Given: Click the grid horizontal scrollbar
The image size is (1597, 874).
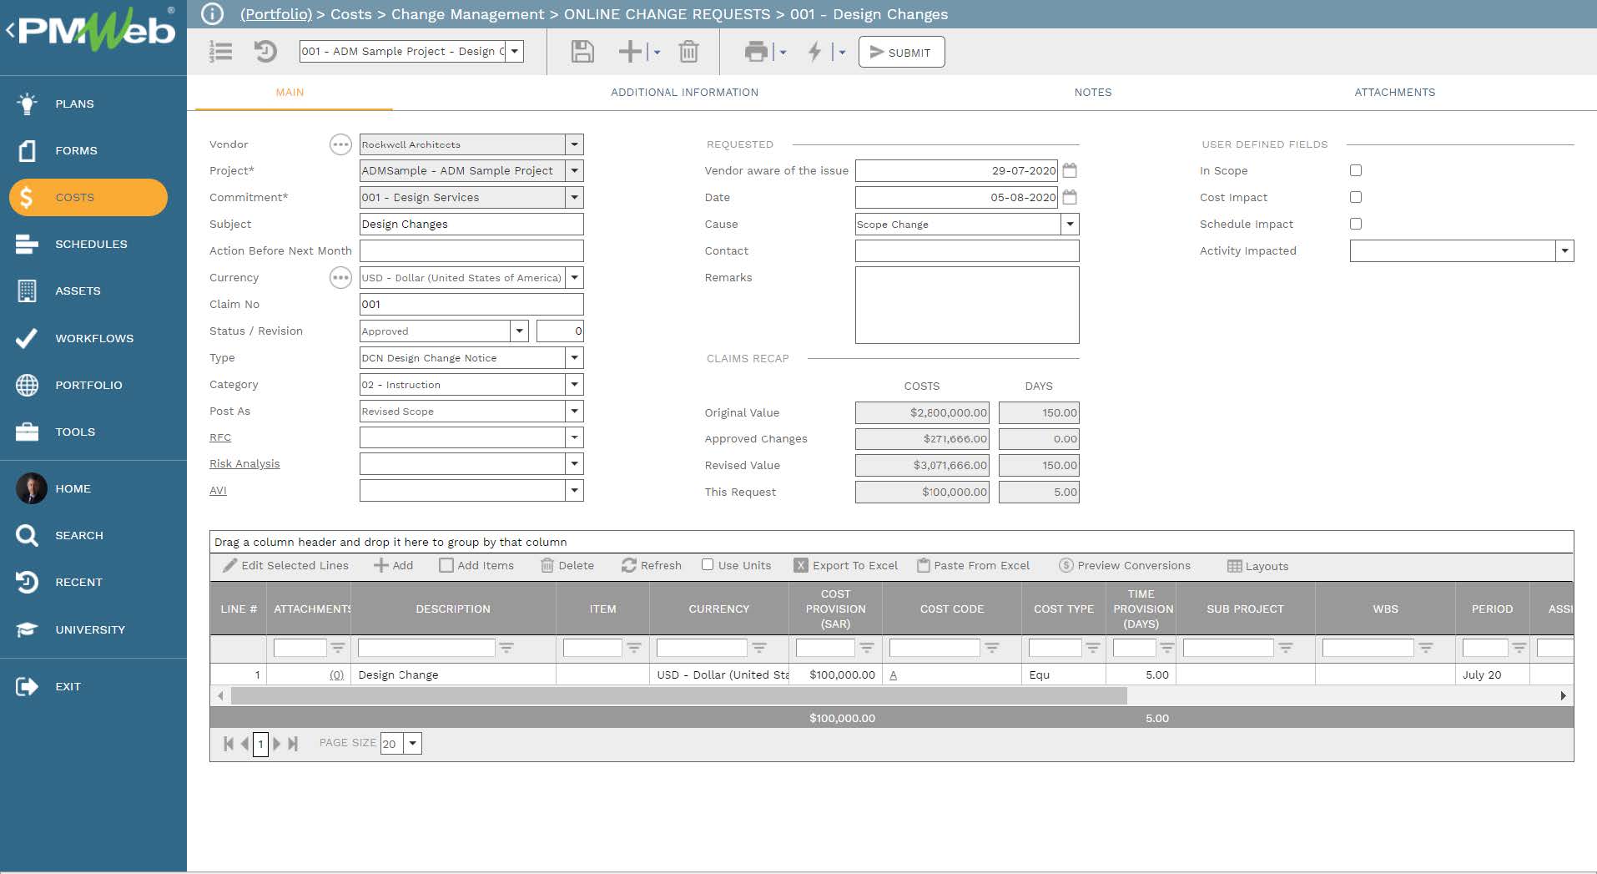Looking at the screenshot, I should click(x=678, y=695).
